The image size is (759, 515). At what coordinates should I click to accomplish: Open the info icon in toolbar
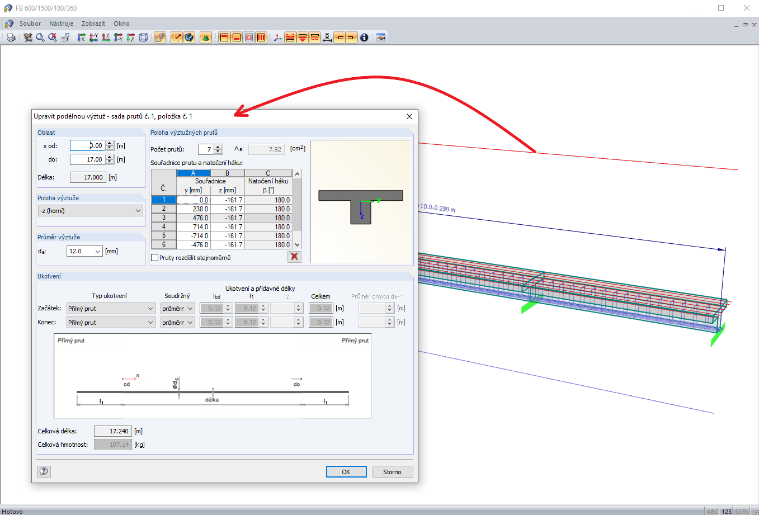tap(364, 37)
